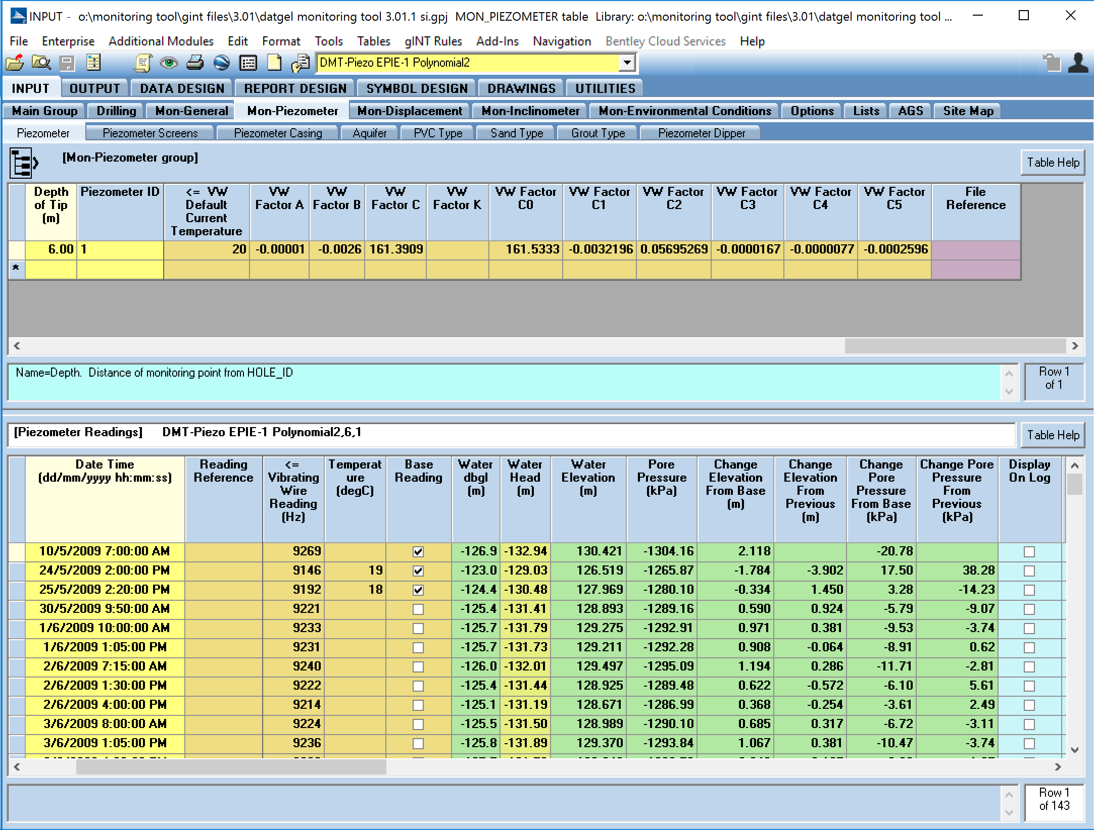The width and height of the screenshot is (1094, 830).
Task: Click Table Help for Piezometer Readings
Action: (1053, 435)
